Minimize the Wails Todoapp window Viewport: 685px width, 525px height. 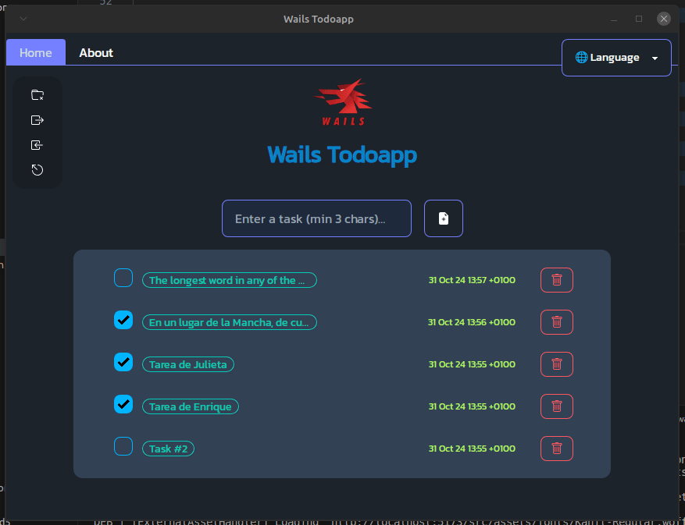[x=614, y=19]
